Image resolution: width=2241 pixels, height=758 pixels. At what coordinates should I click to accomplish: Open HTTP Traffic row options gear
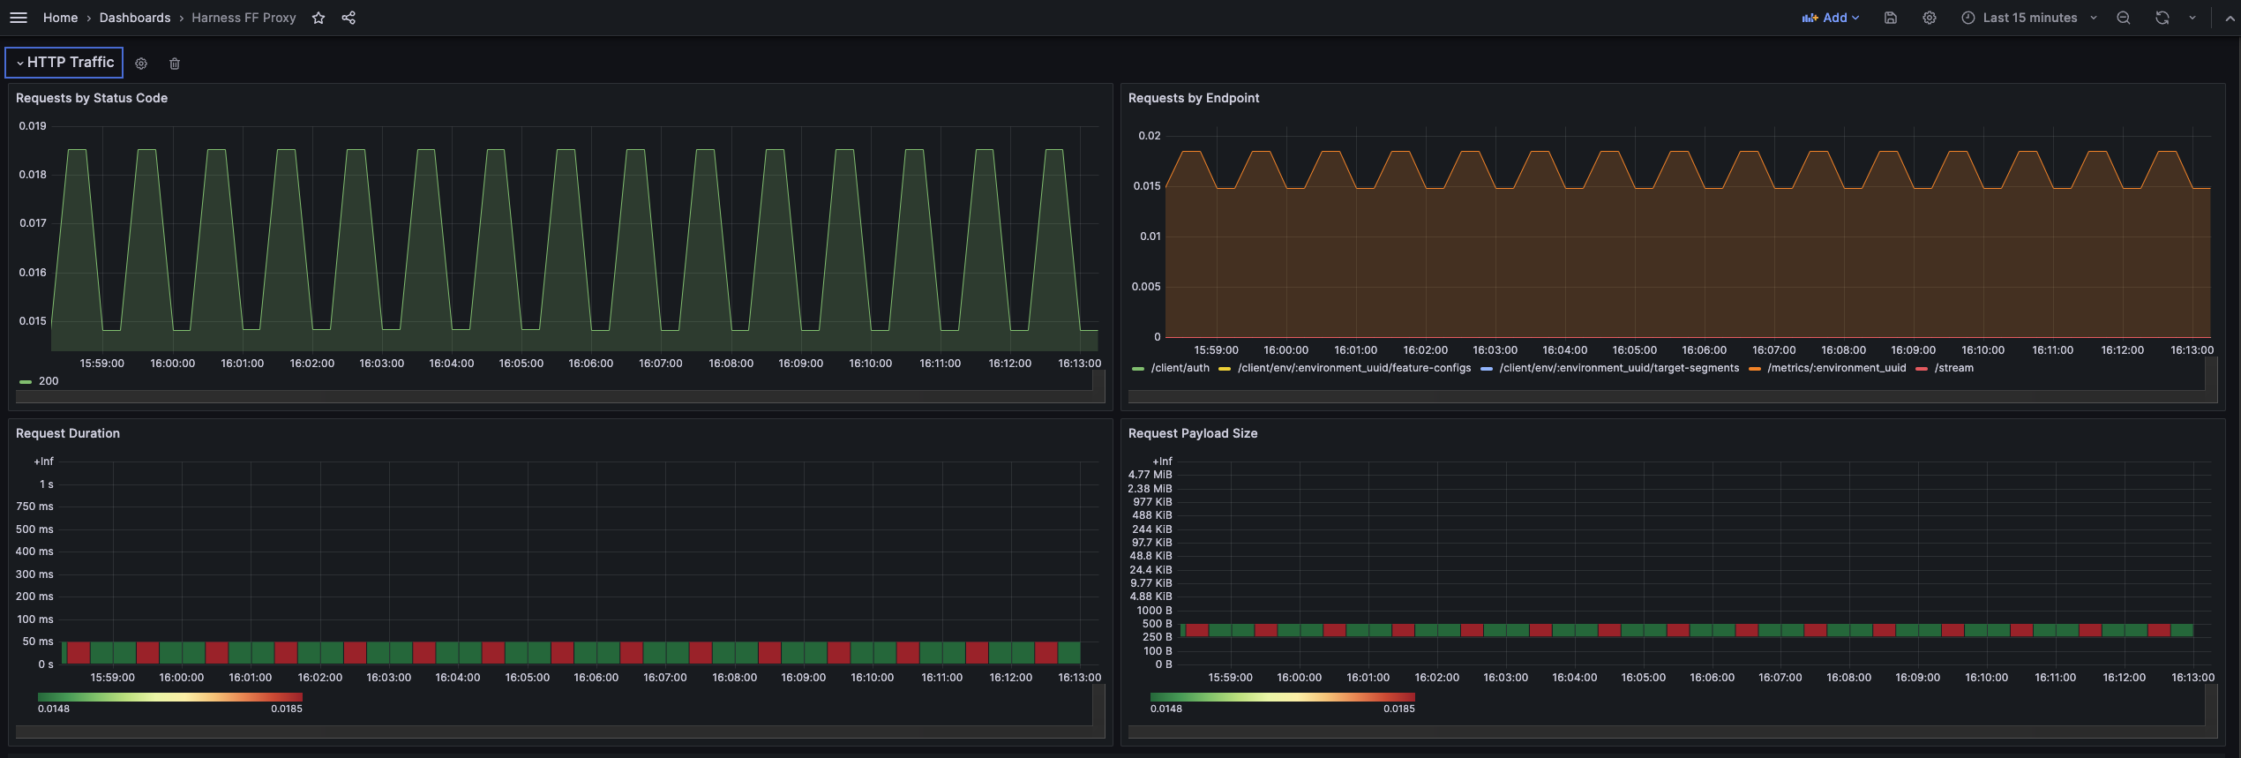click(141, 64)
